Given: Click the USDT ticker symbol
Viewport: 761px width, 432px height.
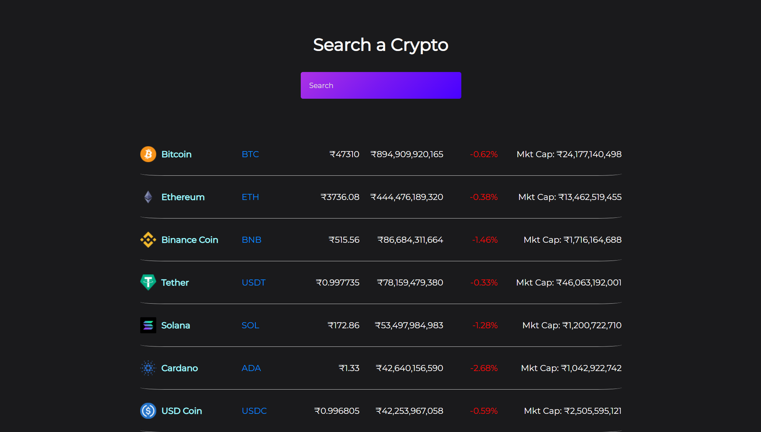Looking at the screenshot, I should [x=254, y=283].
